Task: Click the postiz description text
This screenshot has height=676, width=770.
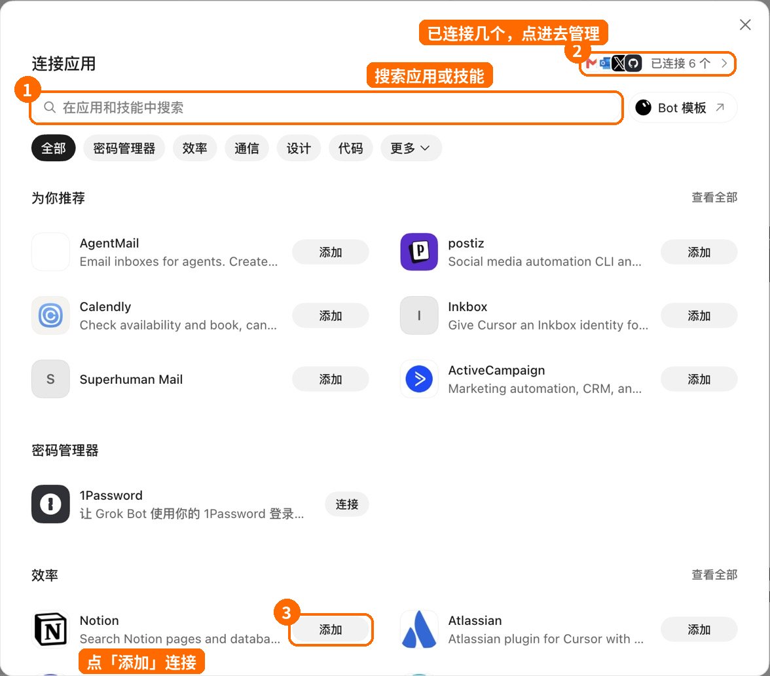Action: pyautogui.click(x=545, y=261)
